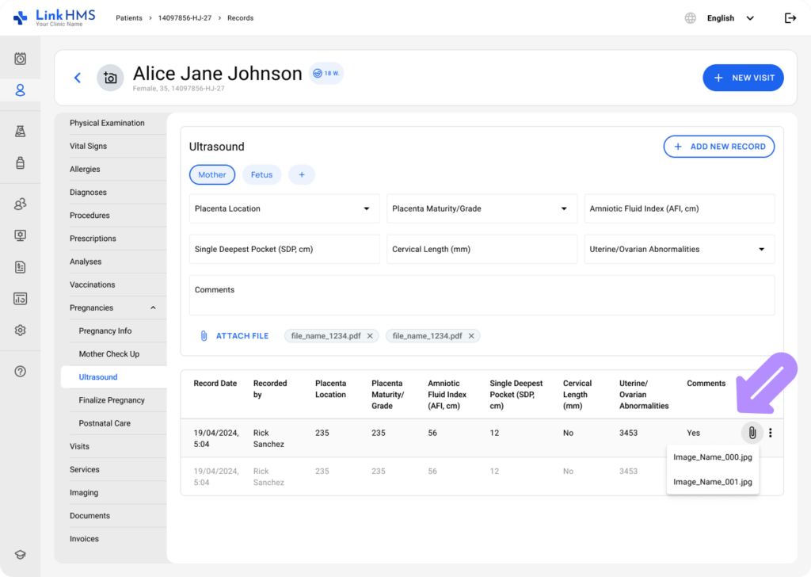
Task: Click the paperclip attachments icon in the record row
Action: (x=752, y=433)
